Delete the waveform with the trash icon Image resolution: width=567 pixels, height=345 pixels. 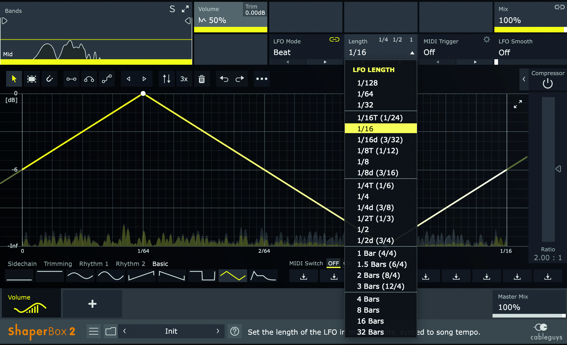(x=202, y=79)
